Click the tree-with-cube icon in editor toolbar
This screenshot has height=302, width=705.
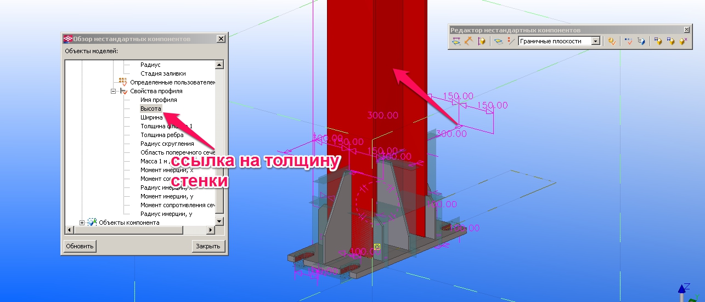(x=641, y=41)
